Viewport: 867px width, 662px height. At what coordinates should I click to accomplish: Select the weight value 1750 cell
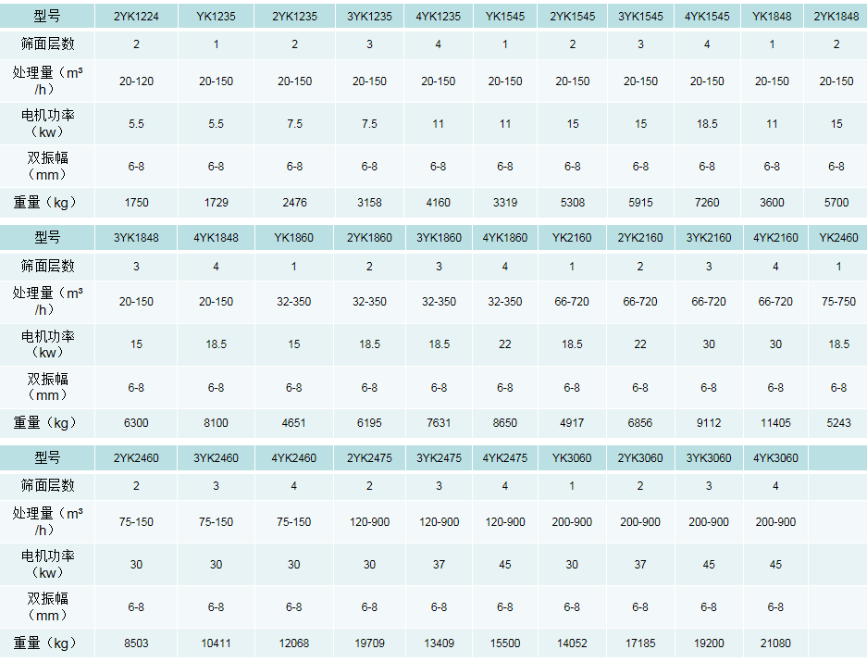click(x=136, y=202)
